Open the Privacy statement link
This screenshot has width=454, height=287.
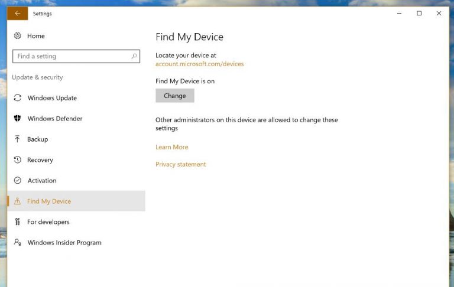coord(180,164)
